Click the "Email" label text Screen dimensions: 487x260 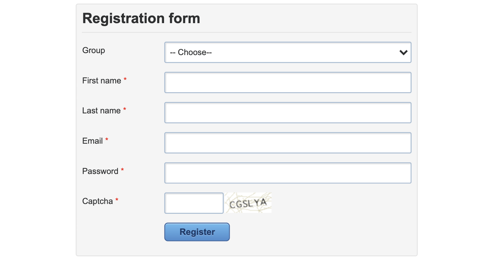pos(93,141)
